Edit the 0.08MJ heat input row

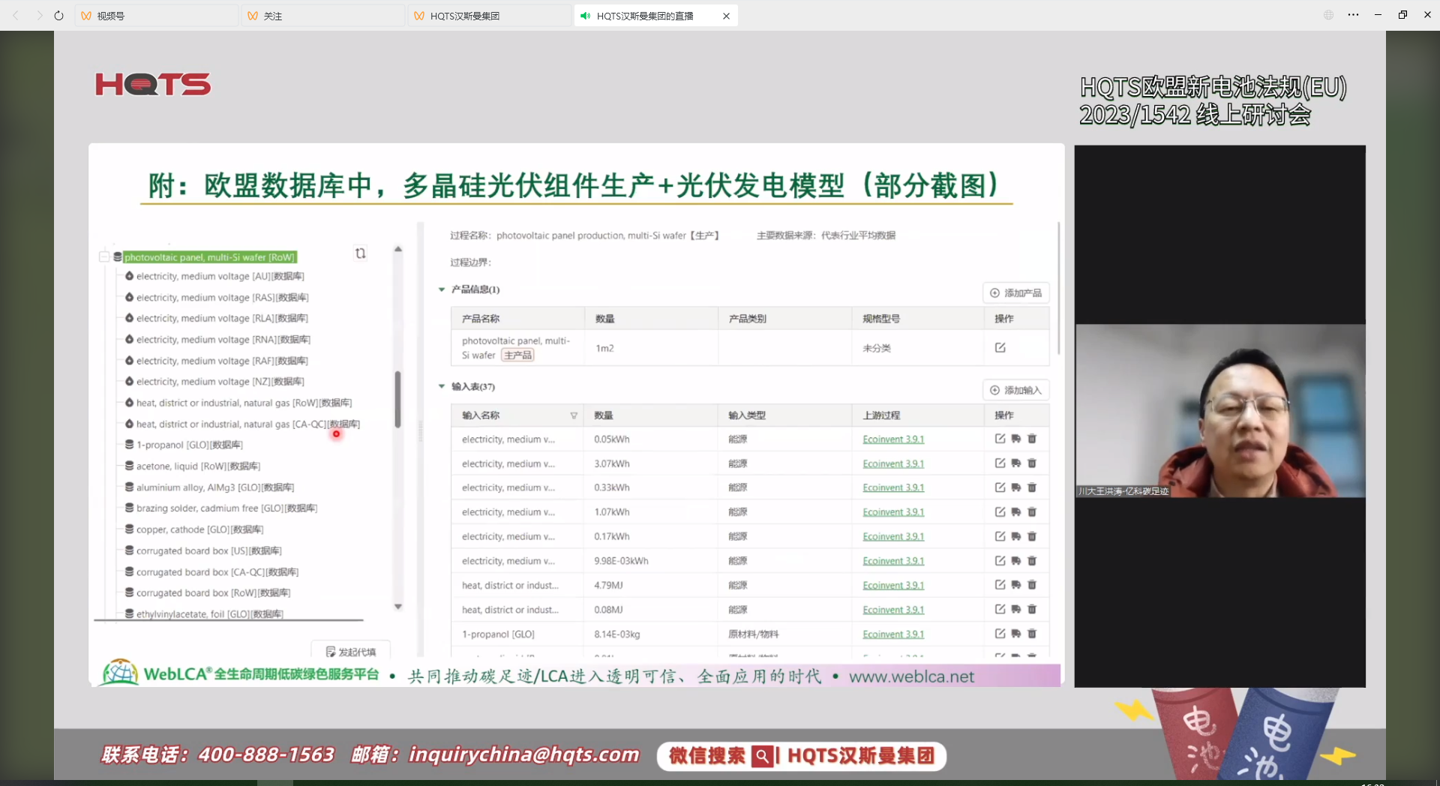point(1000,610)
